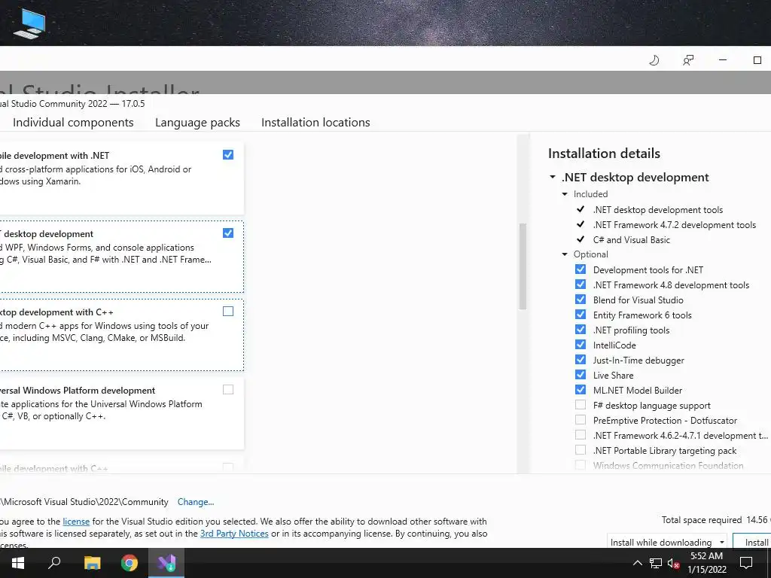This screenshot has height=578, width=771.
Task: Uncheck .NET desktop development workload
Action: point(228,233)
